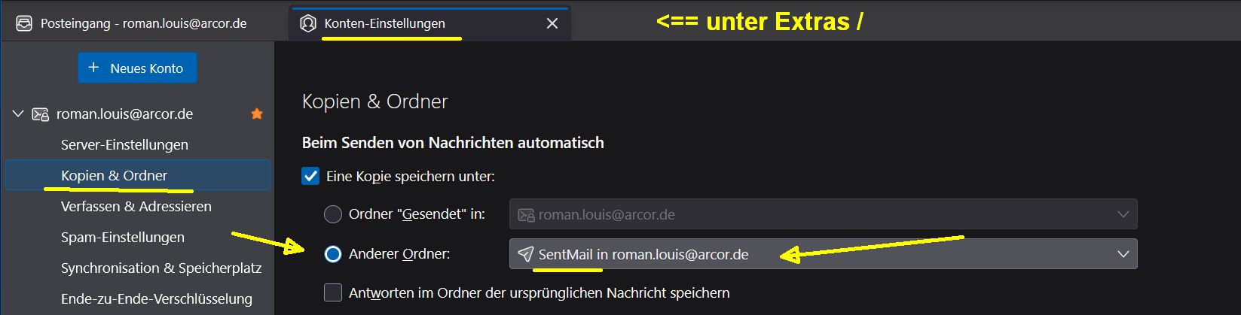Click the mail account icon beside roman.louis@arcor.de

pos(40,114)
